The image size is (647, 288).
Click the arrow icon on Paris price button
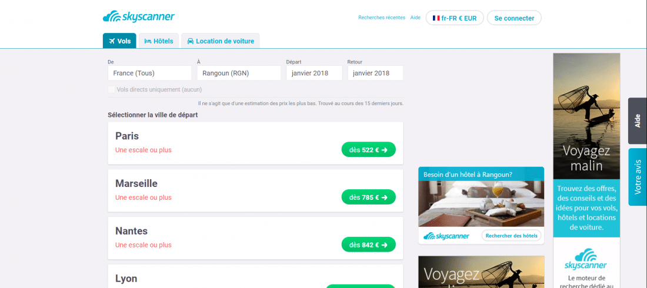pos(385,150)
